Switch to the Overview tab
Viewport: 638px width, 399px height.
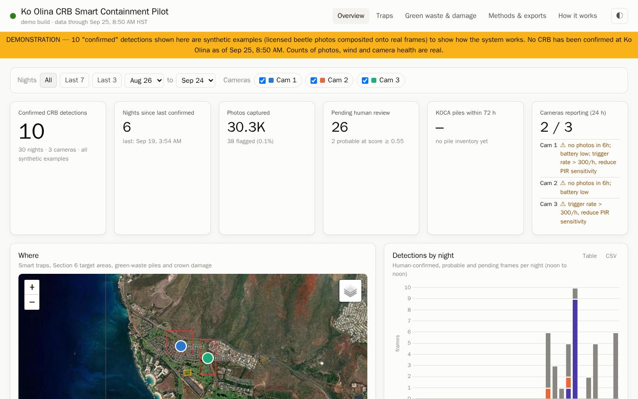351,16
